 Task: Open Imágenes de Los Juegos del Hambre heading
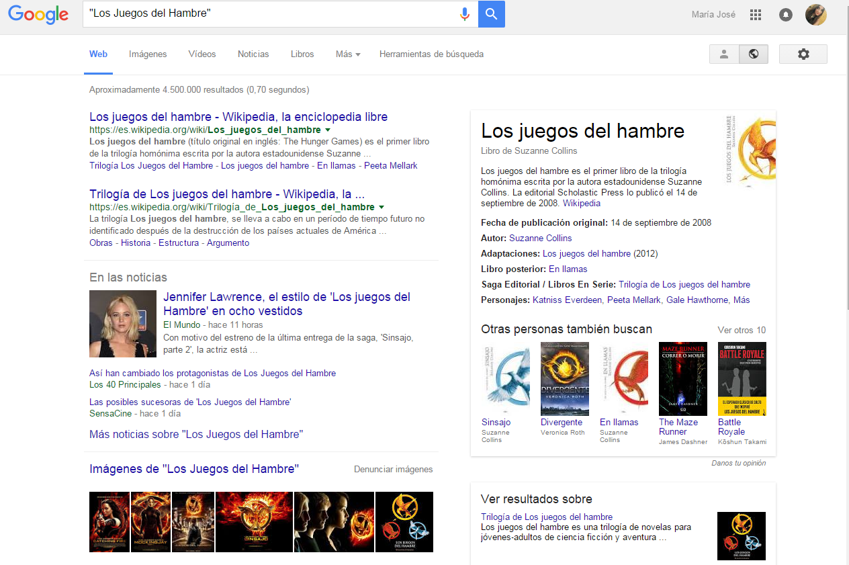(x=194, y=469)
